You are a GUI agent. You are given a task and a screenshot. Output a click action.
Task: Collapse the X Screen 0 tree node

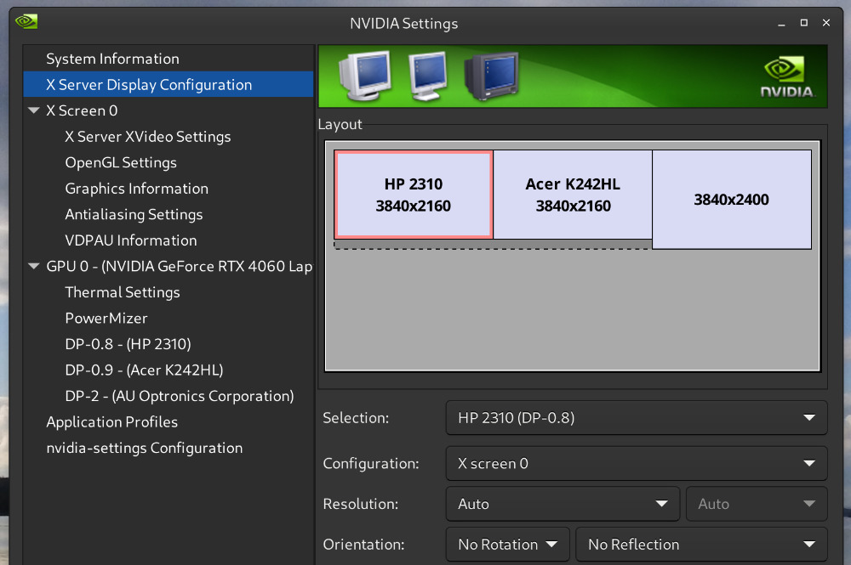pyautogui.click(x=34, y=110)
